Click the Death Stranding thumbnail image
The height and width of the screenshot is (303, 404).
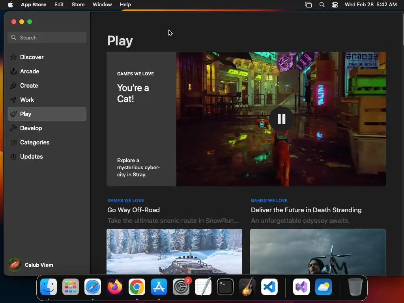318,251
